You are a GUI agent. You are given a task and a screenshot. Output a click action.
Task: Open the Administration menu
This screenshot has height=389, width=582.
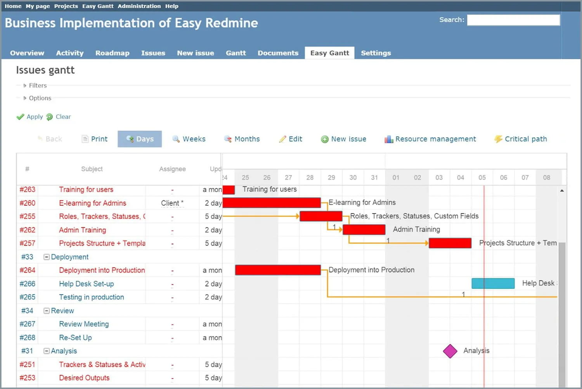tap(139, 6)
